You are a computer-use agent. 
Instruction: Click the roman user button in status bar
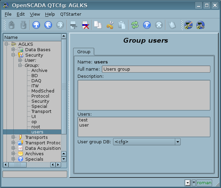click(204, 183)
